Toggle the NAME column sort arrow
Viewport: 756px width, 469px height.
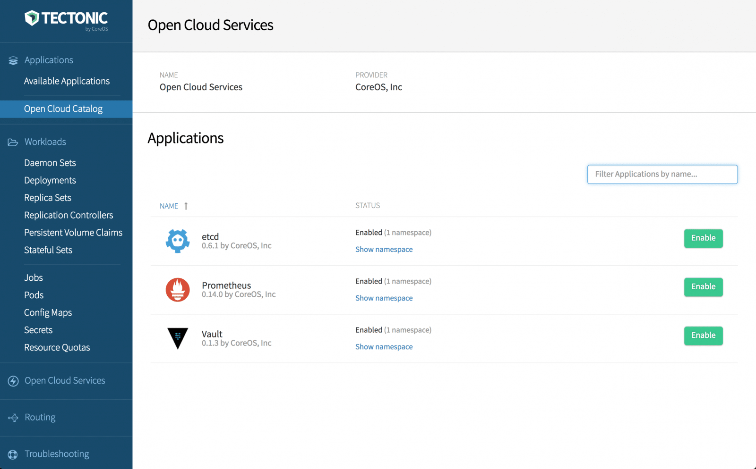point(186,206)
